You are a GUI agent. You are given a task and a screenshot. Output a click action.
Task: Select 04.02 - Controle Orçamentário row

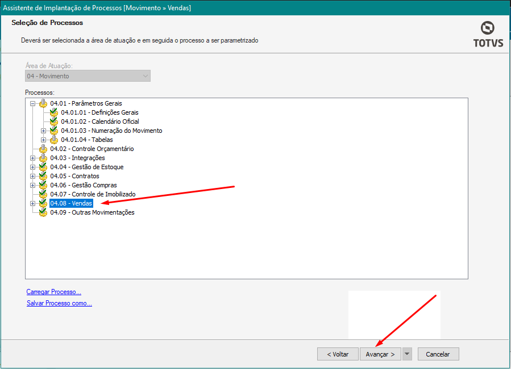click(x=92, y=149)
